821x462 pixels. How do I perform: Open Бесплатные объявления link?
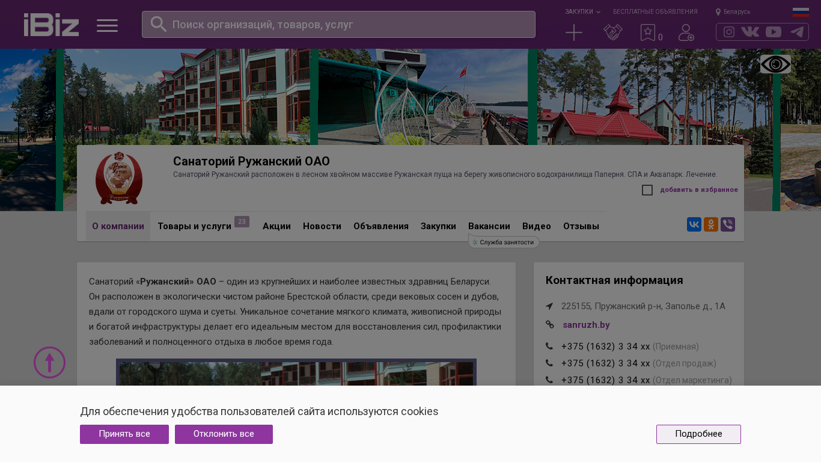click(x=655, y=11)
